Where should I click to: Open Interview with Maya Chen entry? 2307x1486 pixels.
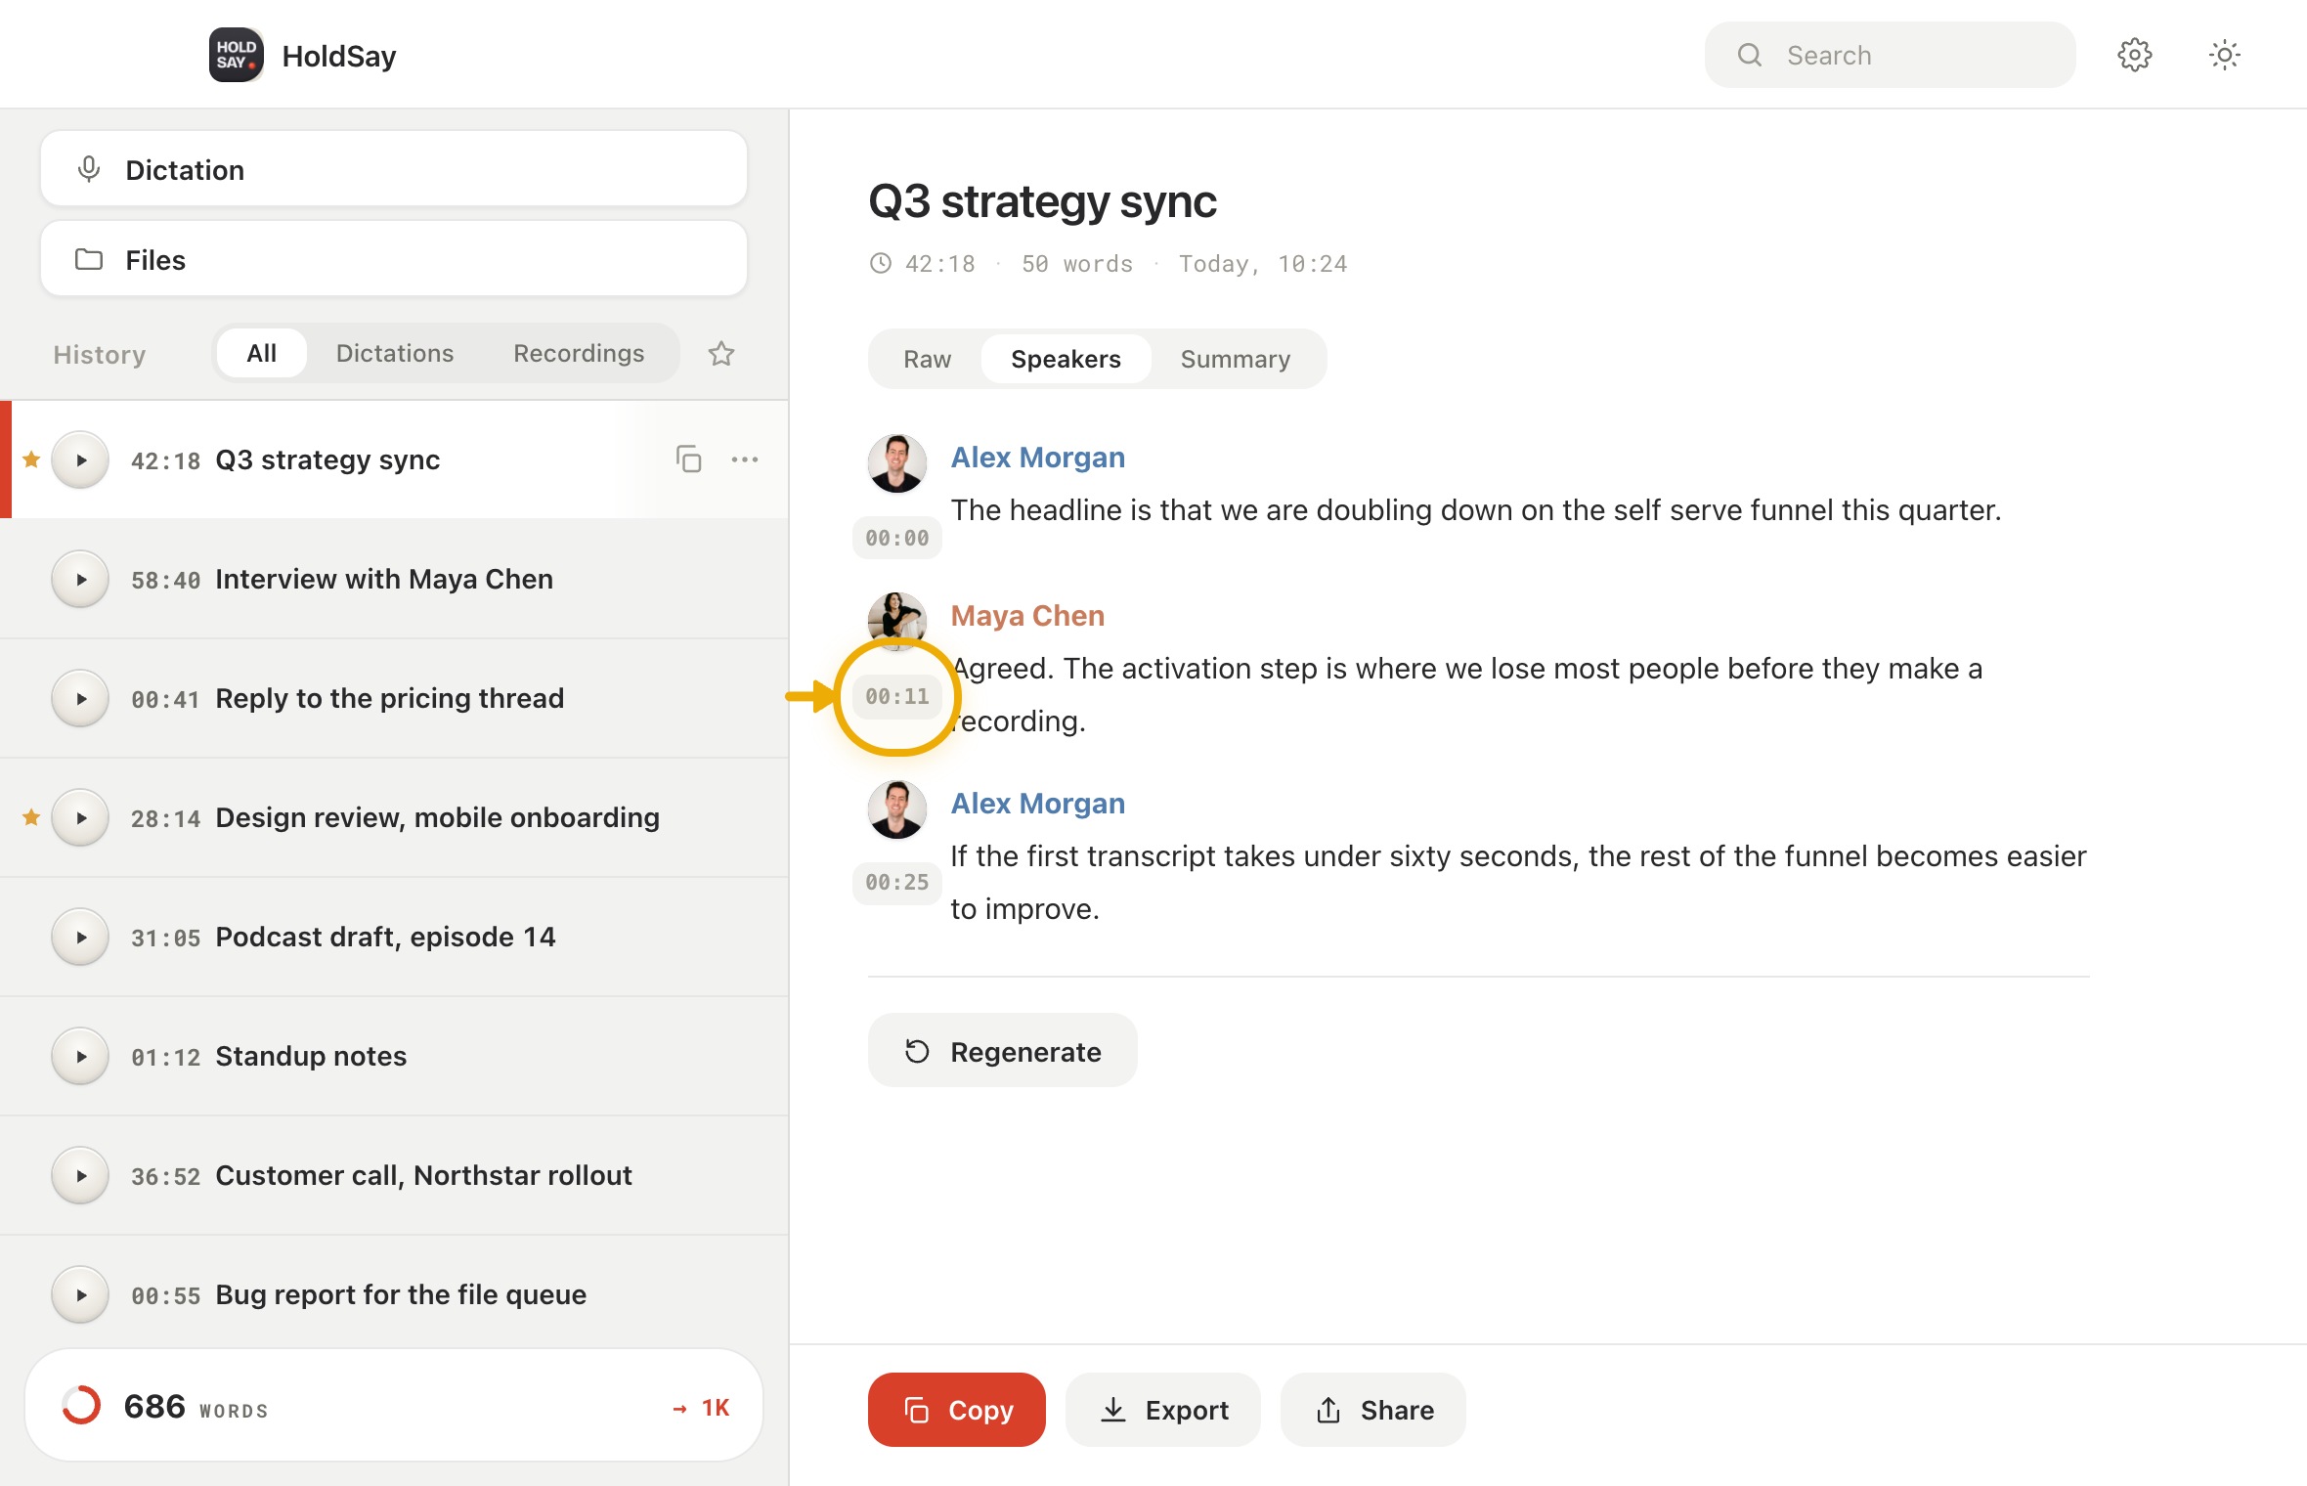[394, 579]
